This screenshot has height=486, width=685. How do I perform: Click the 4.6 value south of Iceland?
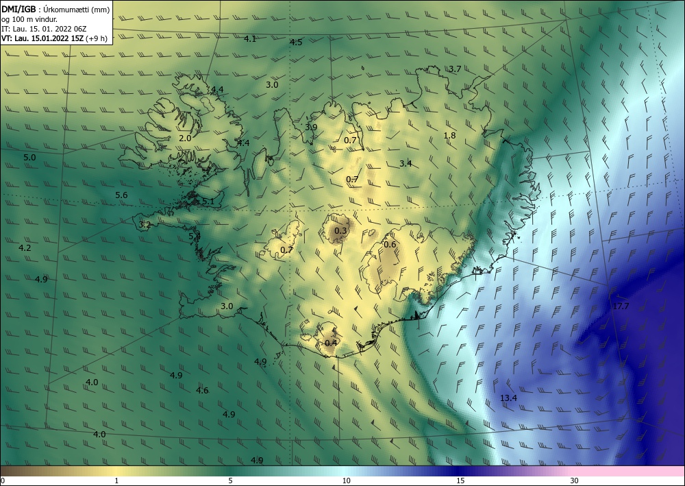[x=202, y=391]
